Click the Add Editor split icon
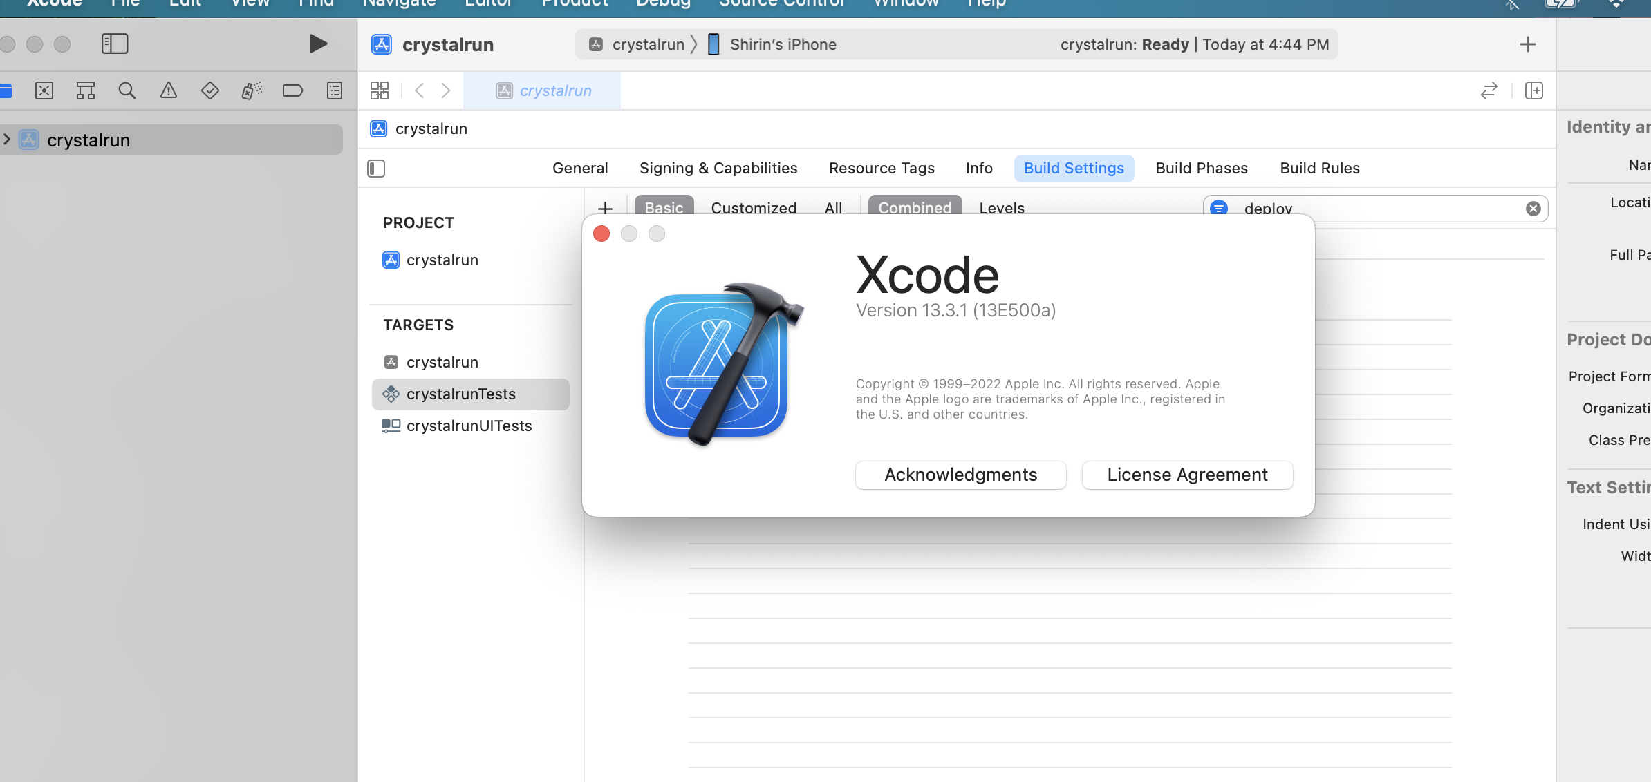 coord(1533,90)
